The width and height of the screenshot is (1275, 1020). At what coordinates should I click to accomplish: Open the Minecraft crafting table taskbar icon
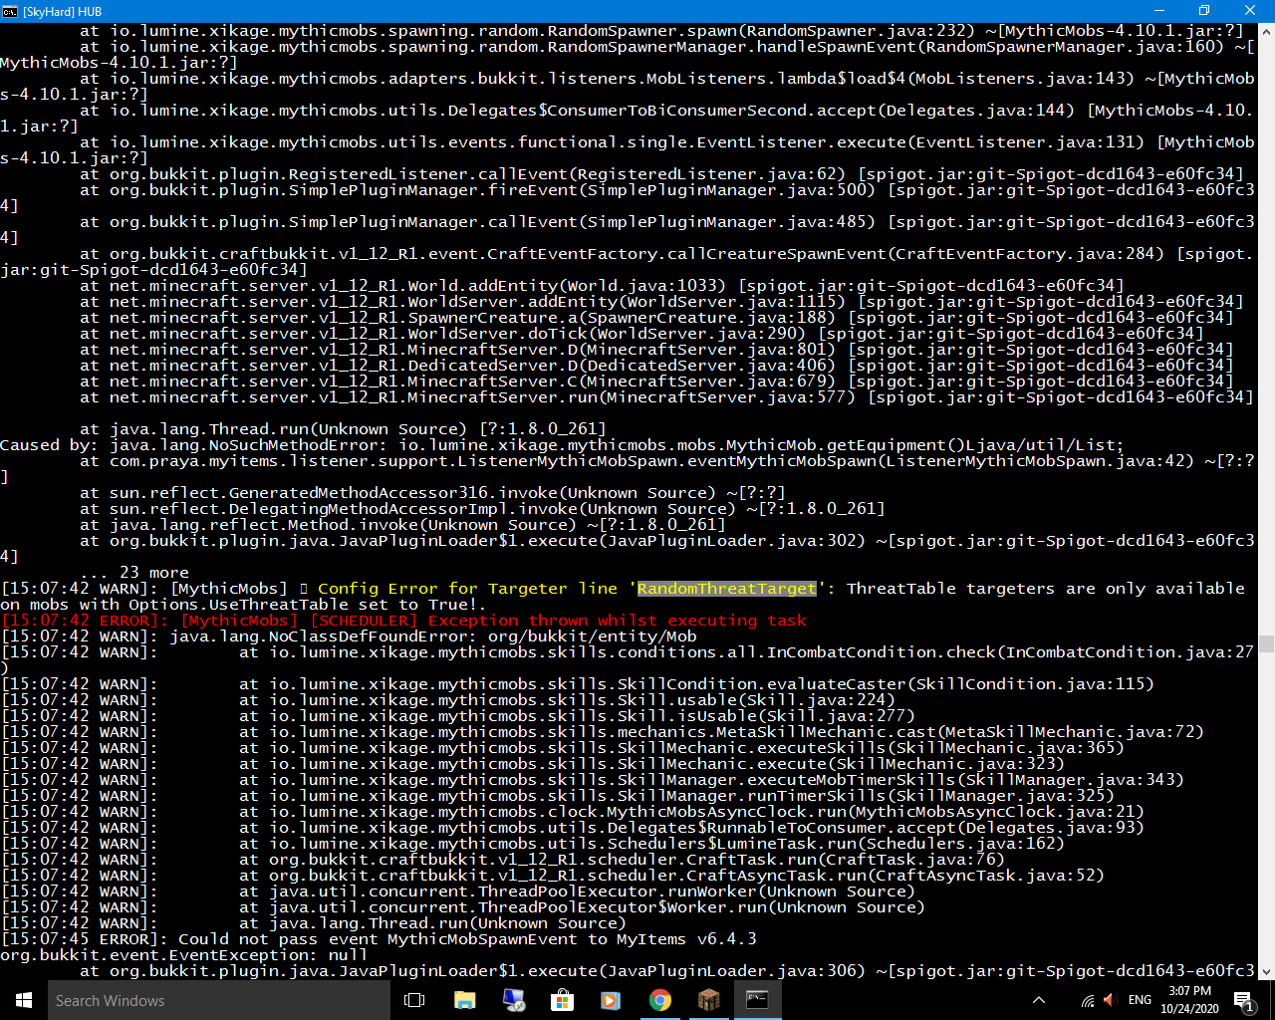pos(708,1000)
